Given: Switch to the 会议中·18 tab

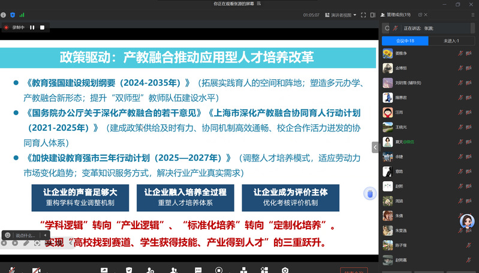Looking at the screenshot, I should 405,41.
